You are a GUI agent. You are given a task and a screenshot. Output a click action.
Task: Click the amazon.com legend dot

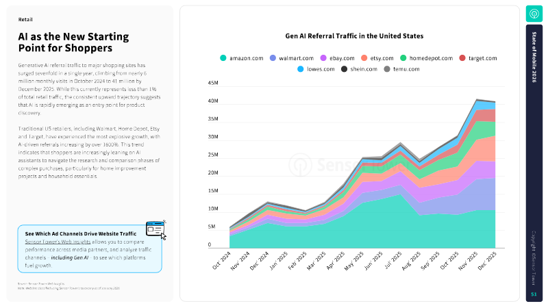pos(223,58)
